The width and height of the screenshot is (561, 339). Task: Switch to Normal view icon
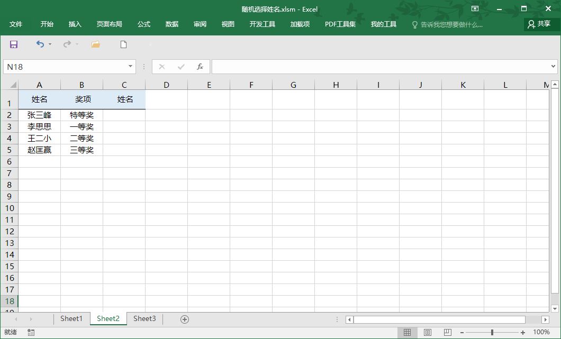(x=407, y=332)
